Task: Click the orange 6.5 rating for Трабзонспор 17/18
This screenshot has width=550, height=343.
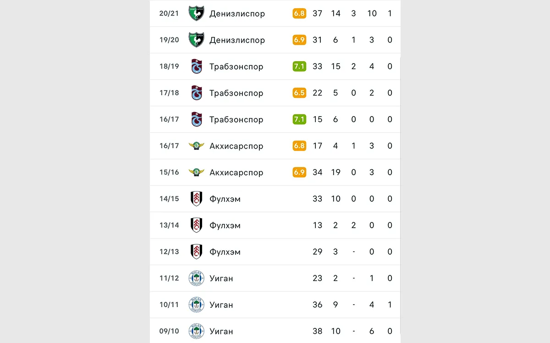Action: (x=299, y=93)
